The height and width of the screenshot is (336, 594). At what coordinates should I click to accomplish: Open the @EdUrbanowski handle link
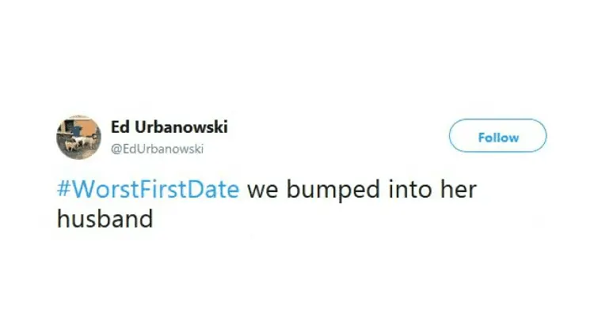[158, 148]
